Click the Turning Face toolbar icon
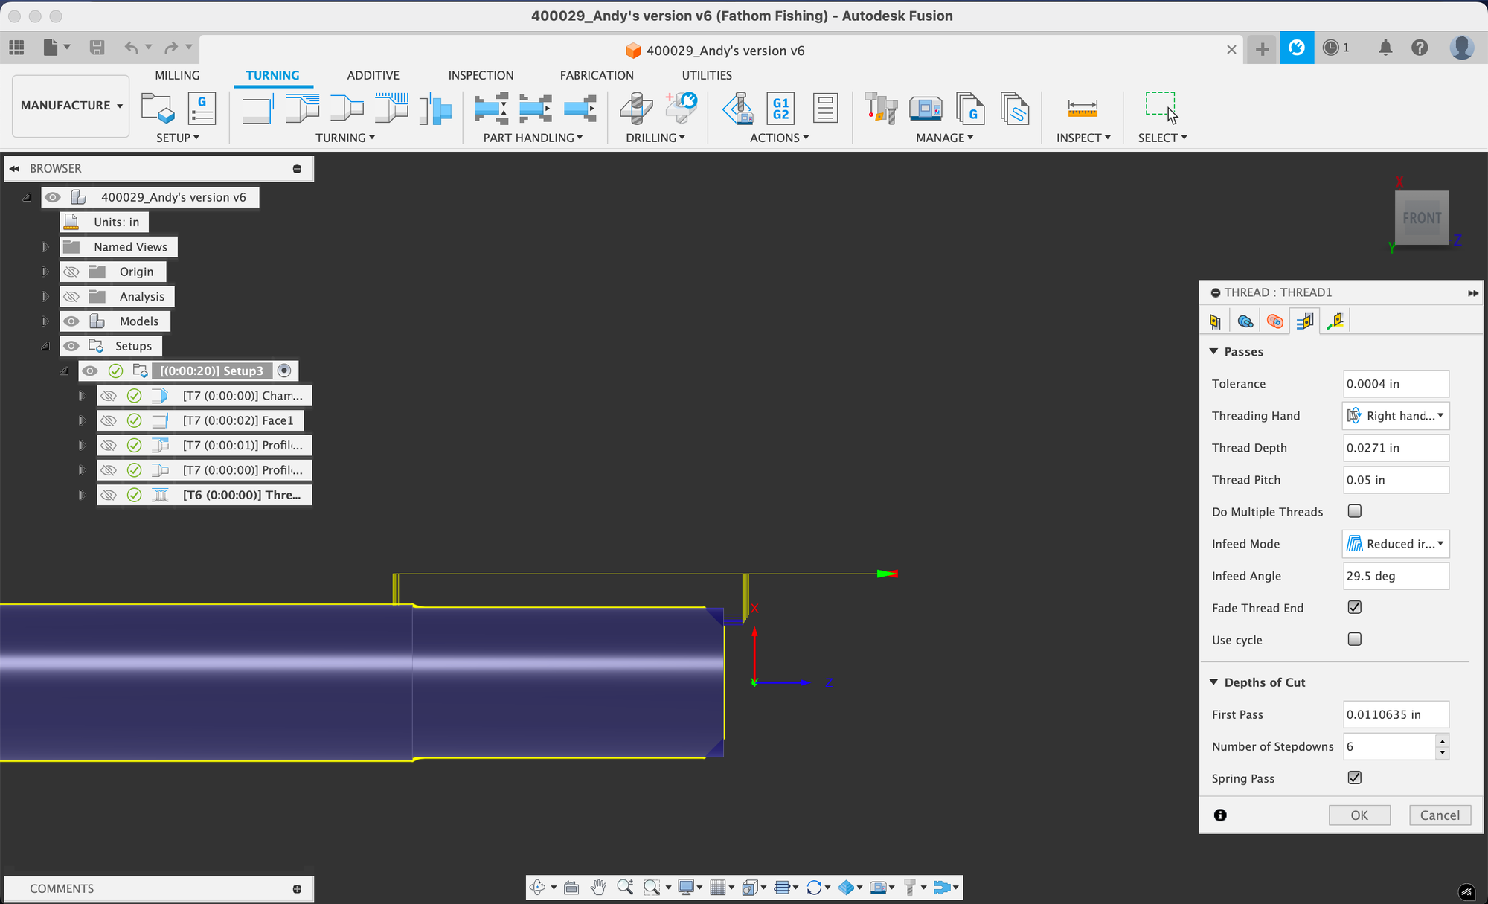The height and width of the screenshot is (904, 1488). pyautogui.click(x=257, y=108)
